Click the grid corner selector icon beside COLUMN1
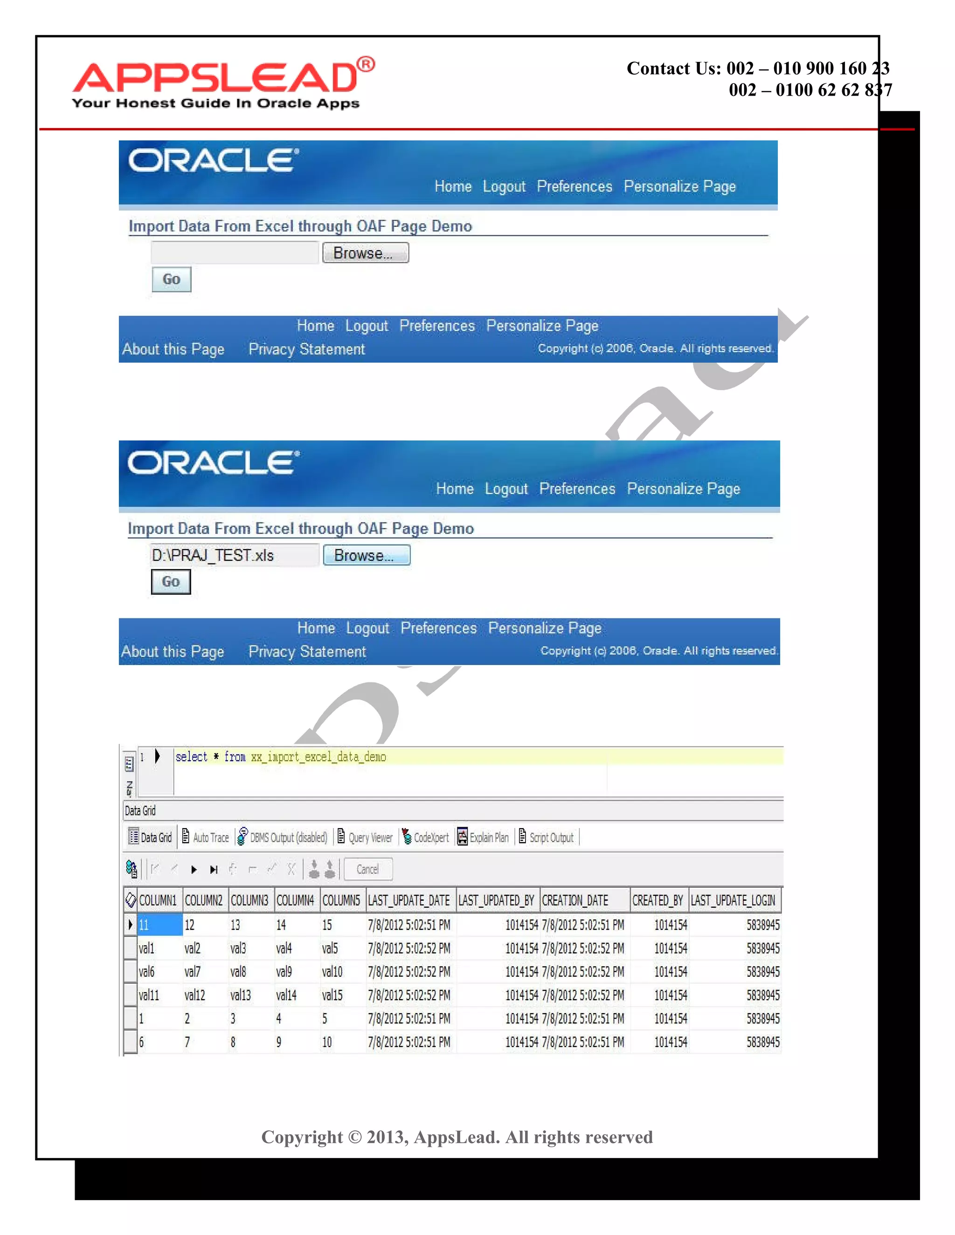 (131, 899)
